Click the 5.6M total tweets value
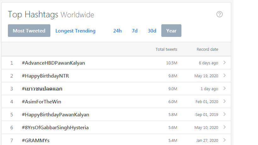The width and height of the screenshot is (258, 145). click(173, 128)
